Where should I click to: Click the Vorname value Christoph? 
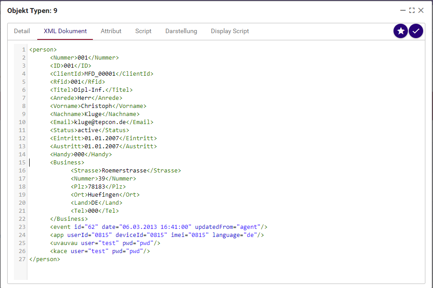[x=96, y=106]
